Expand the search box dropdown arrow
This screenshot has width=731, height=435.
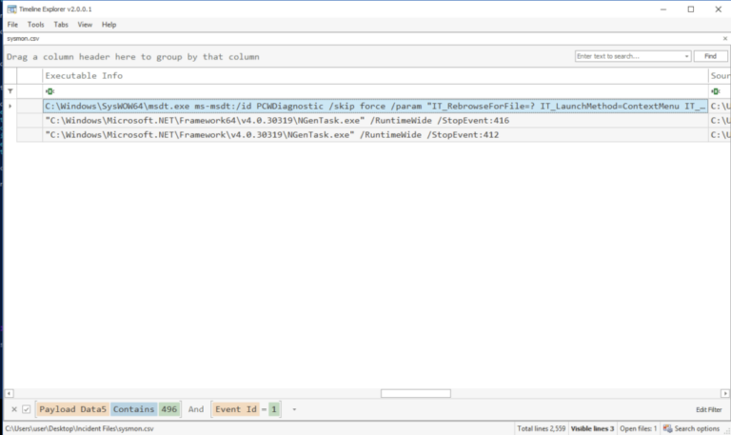point(686,57)
